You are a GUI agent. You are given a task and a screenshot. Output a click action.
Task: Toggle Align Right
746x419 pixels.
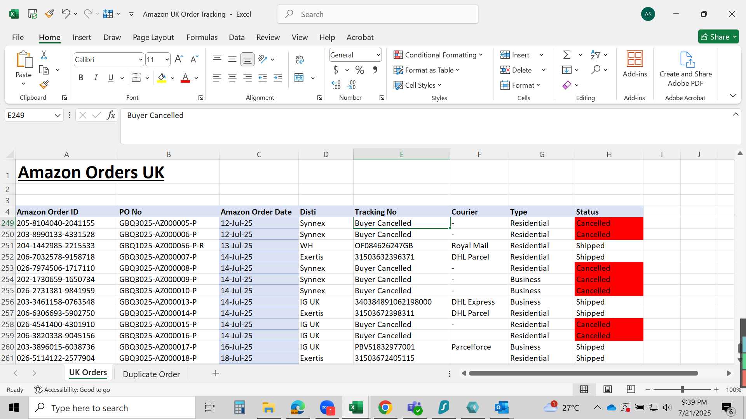click(248, 78)
